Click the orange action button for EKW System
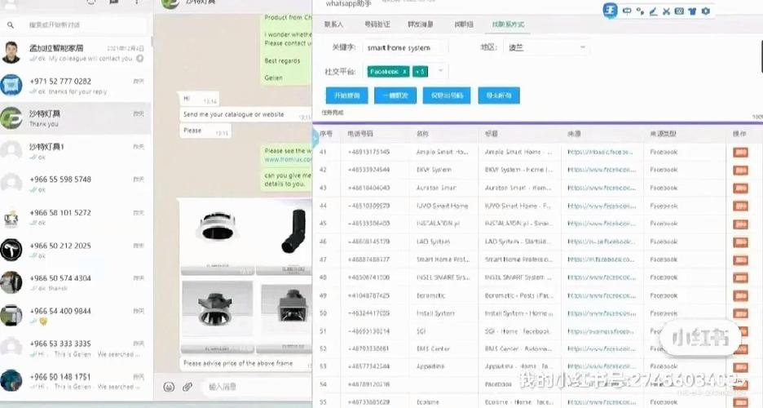 point(741,170)
